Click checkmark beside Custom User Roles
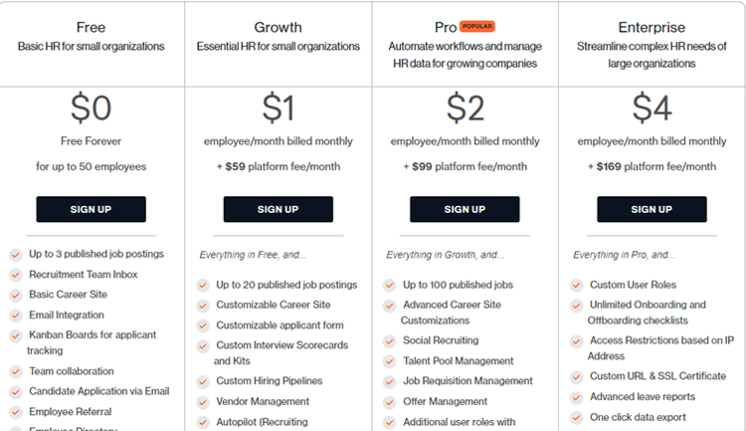The width and height of the screenshot is (746, 431). click(577, 286)
